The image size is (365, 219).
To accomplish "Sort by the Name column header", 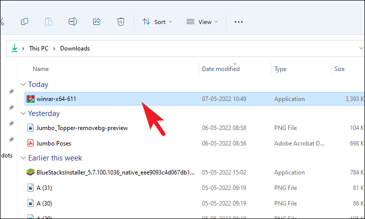I will 41,68.
